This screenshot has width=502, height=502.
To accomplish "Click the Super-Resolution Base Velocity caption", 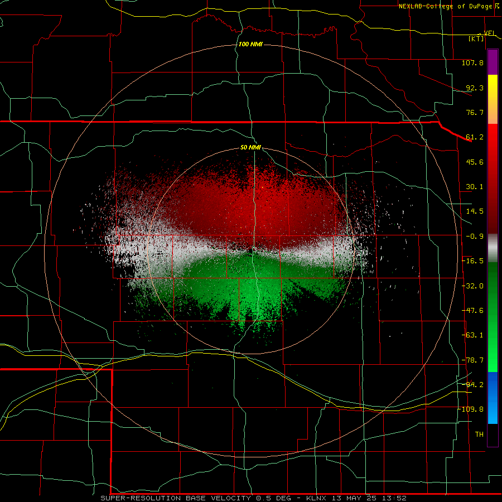I will [254, 498].
